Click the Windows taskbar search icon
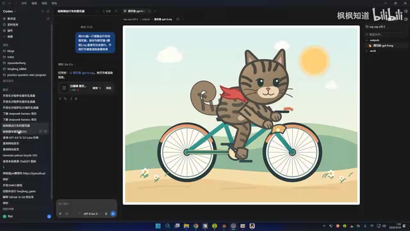 coord(167,226)
